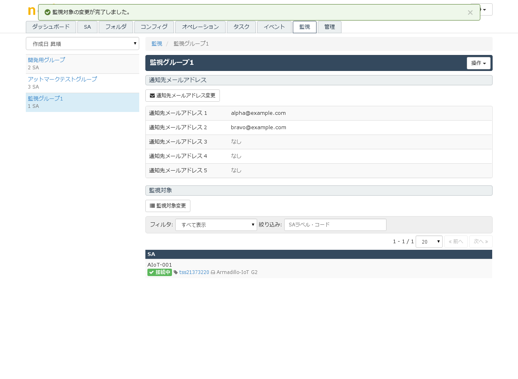Image resolution: width=518 pixels, height=379 pixels.
Task: Close the success notification with the X
Action: pyautogui.click(x=470, y=12)
